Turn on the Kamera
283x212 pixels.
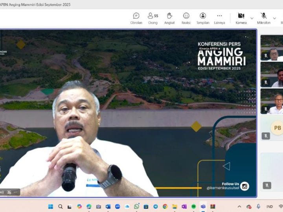[x=241, y=18]
